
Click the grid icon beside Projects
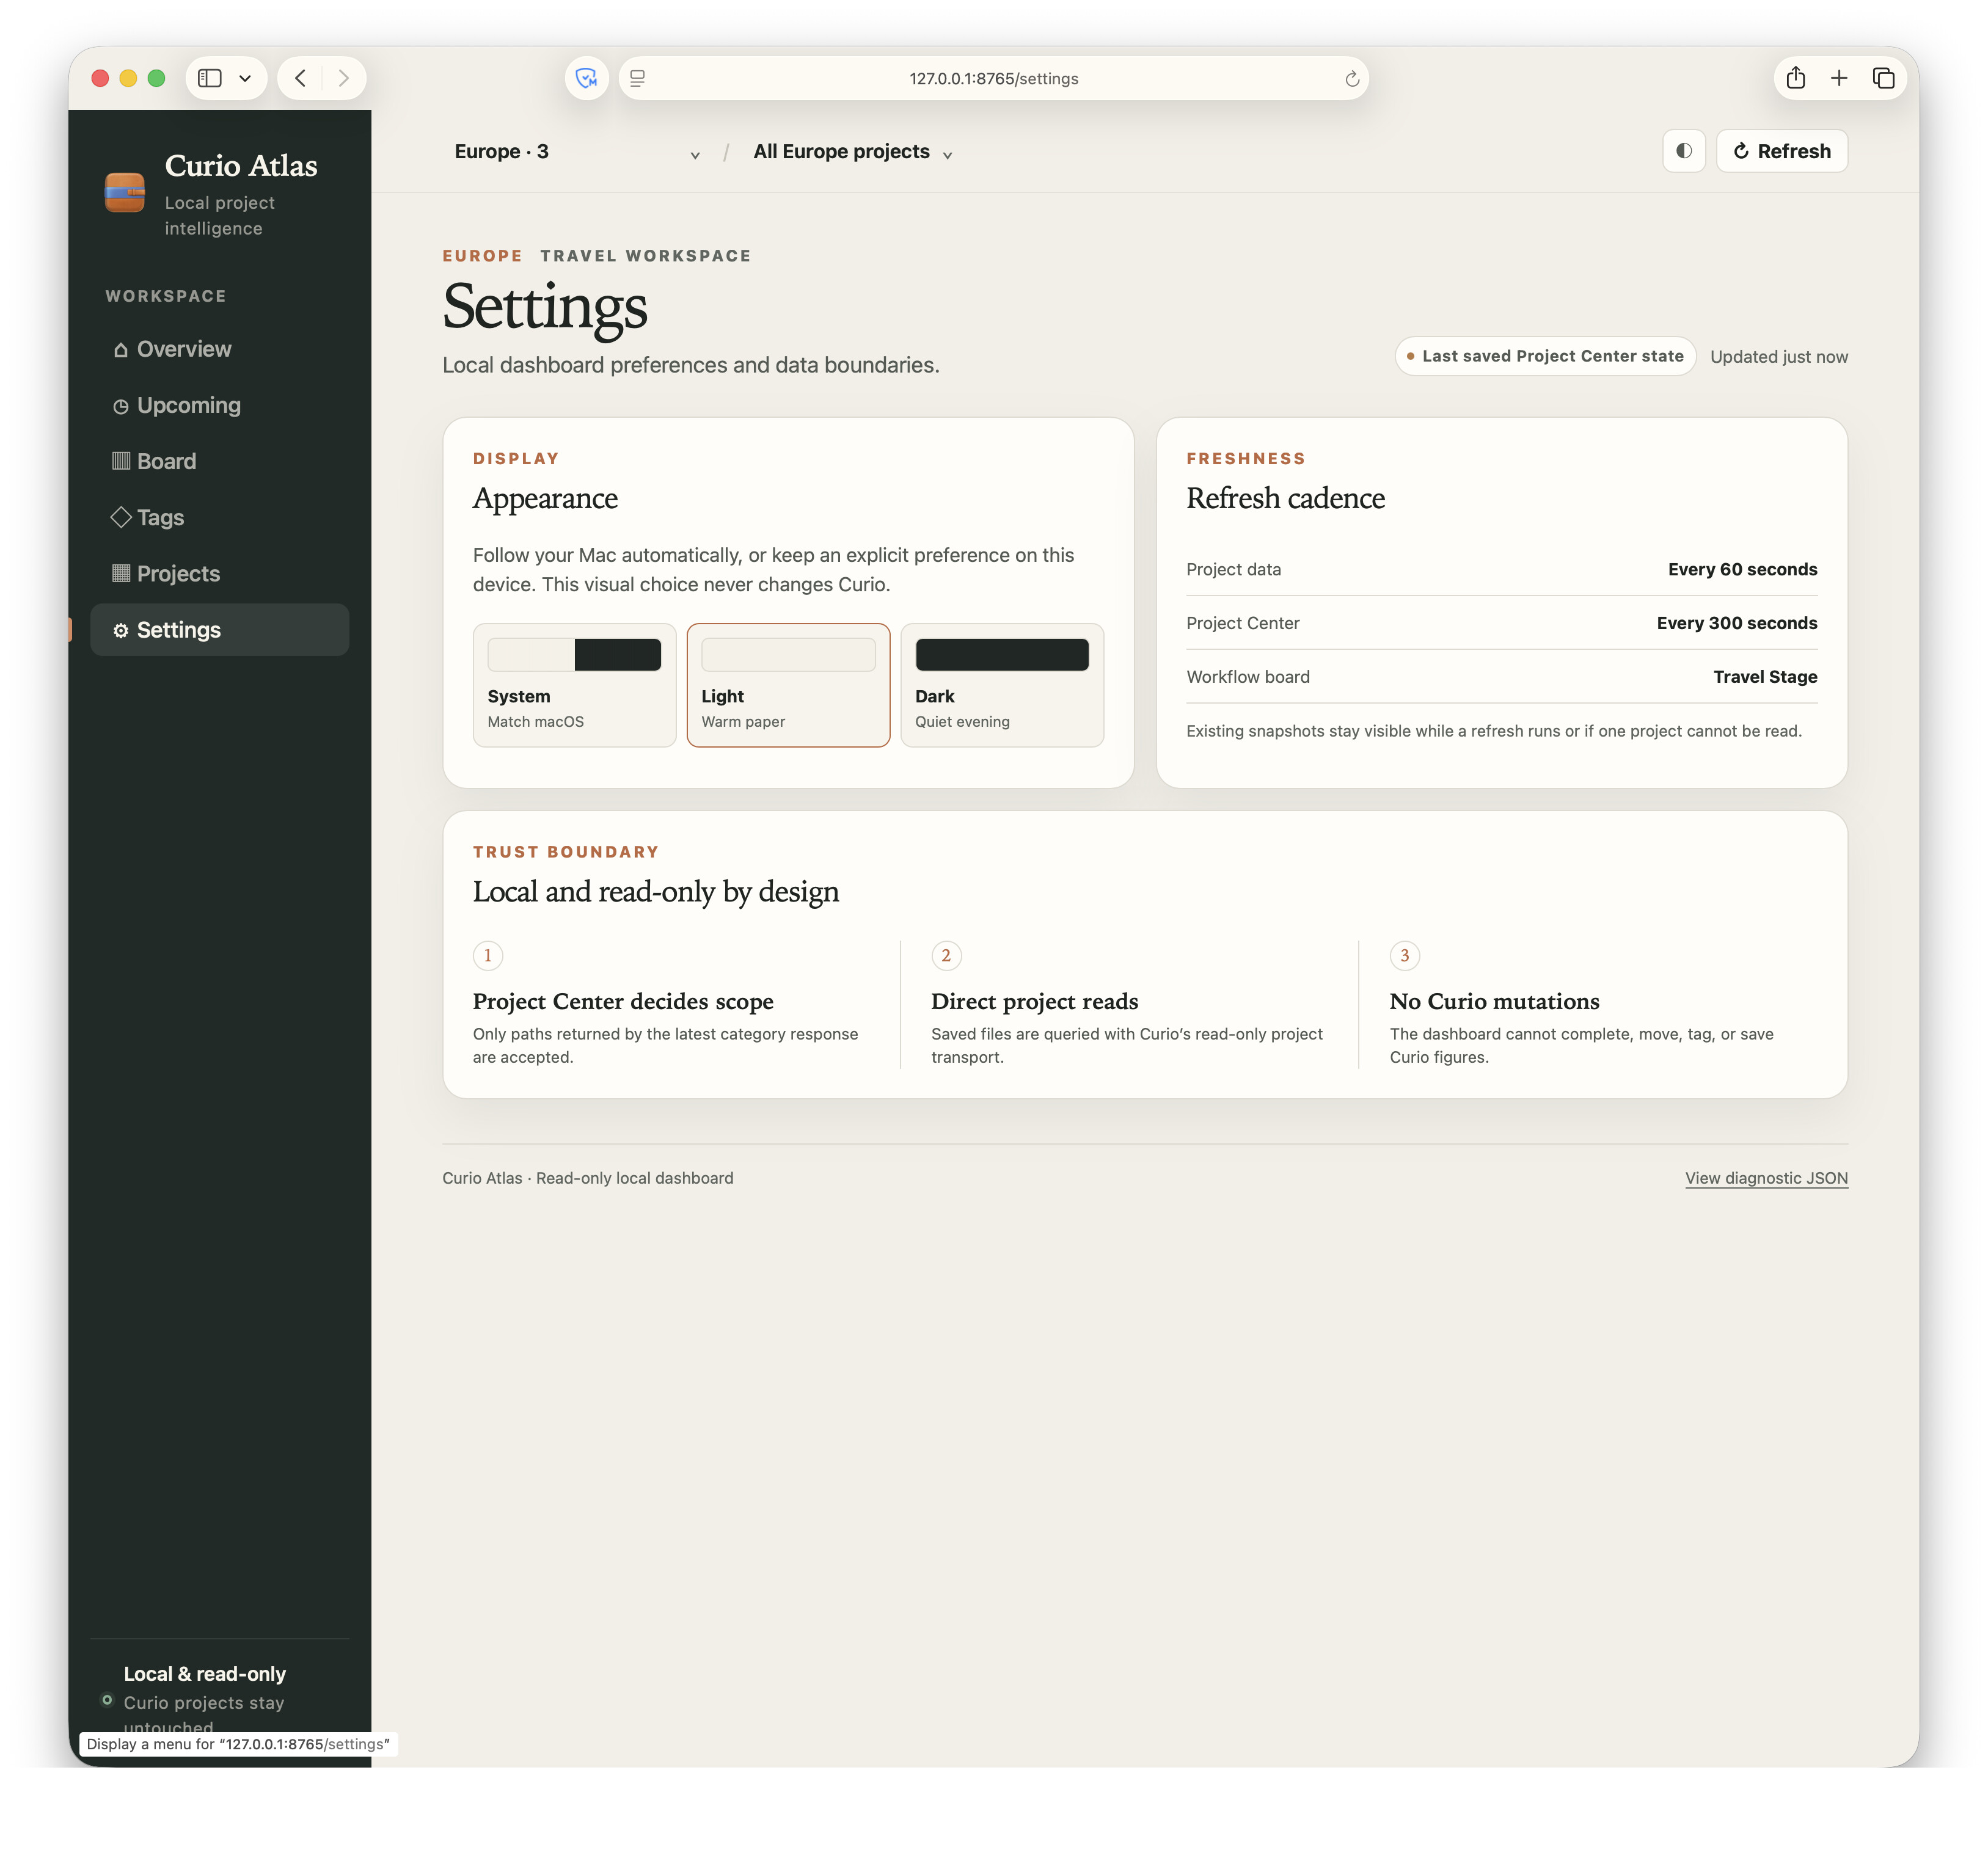121,573
